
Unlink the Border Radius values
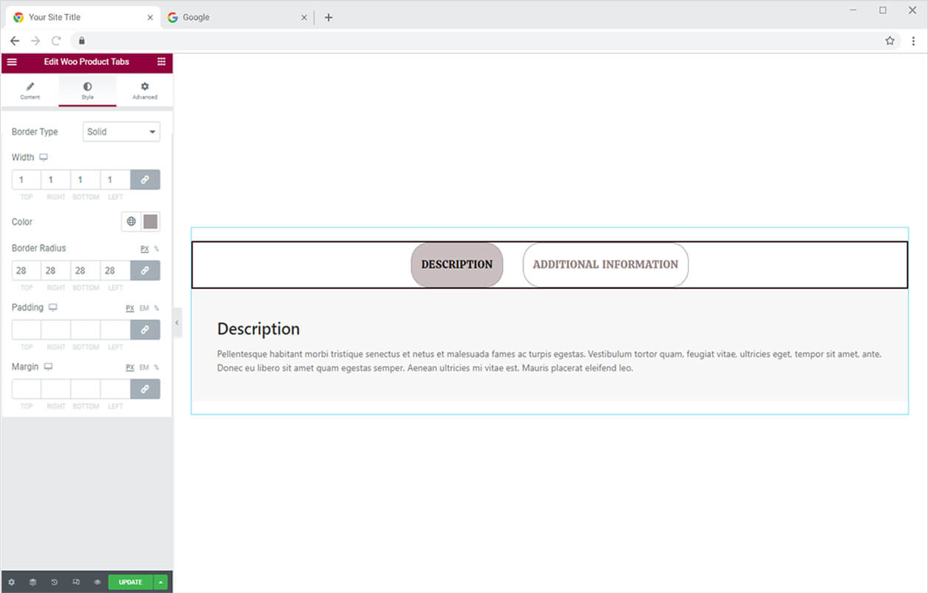pyautogui.click(x=145, y=271)
